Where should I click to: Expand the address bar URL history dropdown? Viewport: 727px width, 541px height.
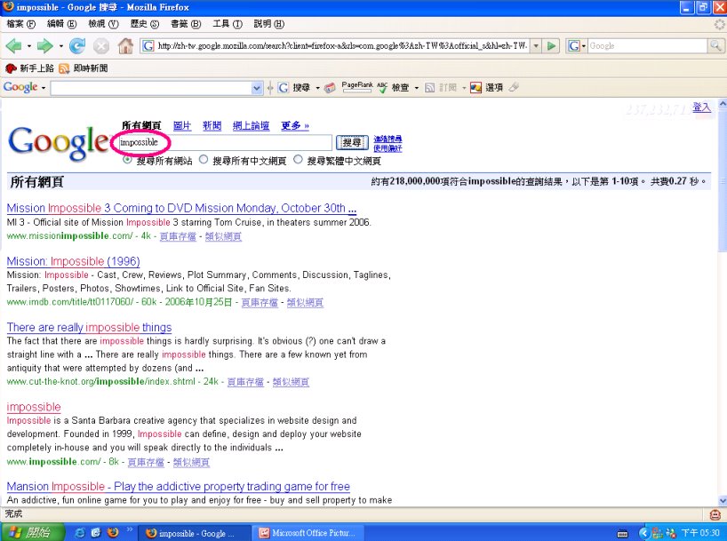(536, 46)
